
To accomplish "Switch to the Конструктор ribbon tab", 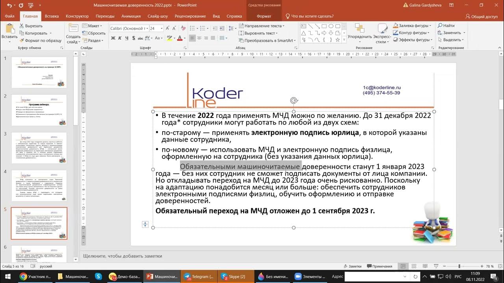I will [77, 16].
